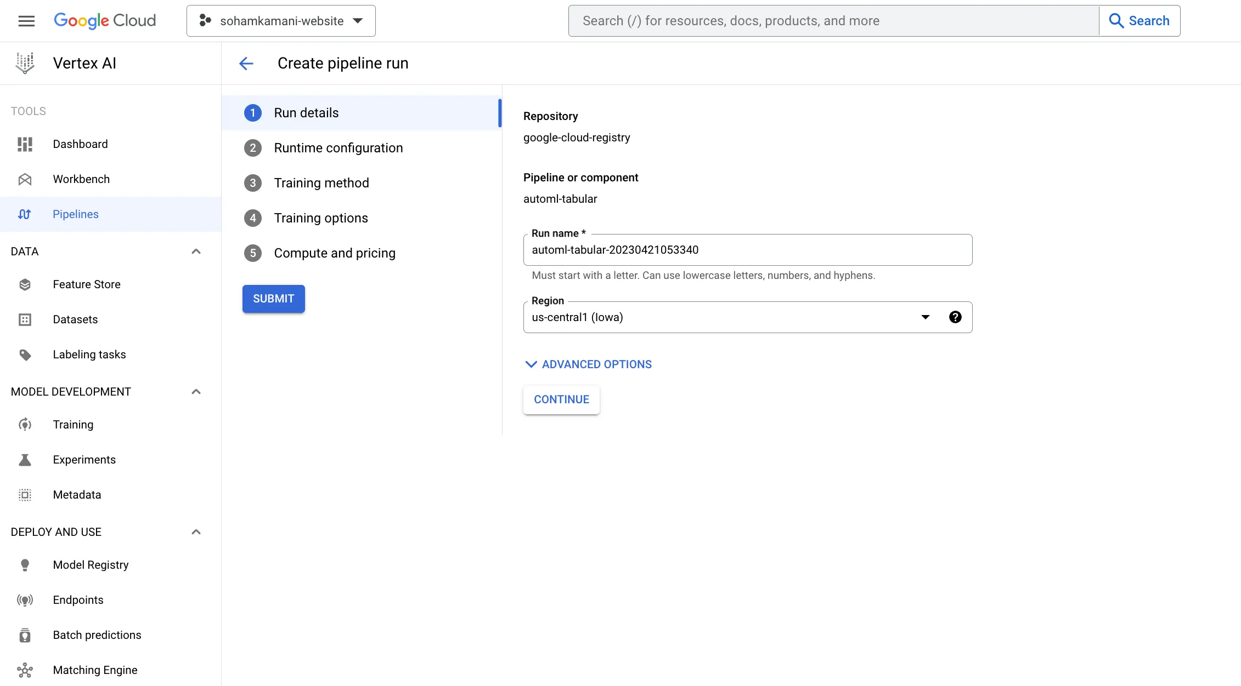Collapse the Model Development sidebar section
The width and height of the screenshot is (1241, 686).
pyautogui.click(x=196, y=392)
